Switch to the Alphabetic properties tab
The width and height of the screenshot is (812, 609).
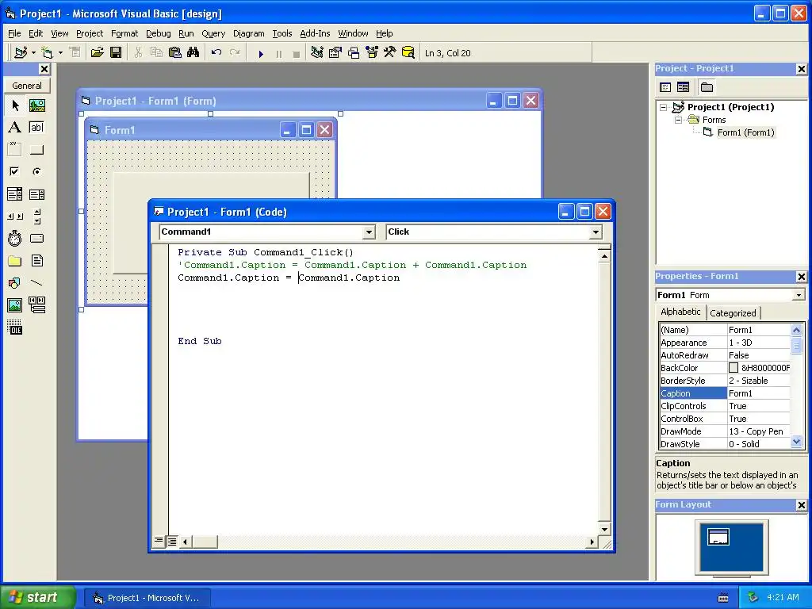[680, 312]
